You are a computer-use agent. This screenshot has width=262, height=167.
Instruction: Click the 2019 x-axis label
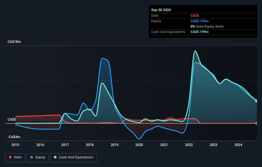click(x=115, y=145)
